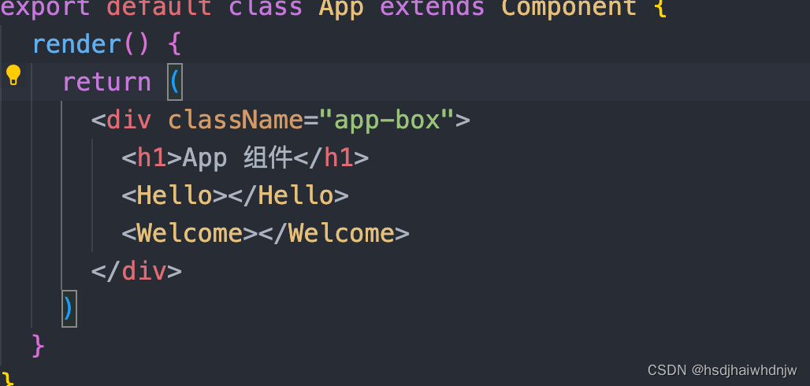The image size is (810, 386).
Task: Place cursor at highlighted opening parenthesis after return
Action: coord(175,82)
